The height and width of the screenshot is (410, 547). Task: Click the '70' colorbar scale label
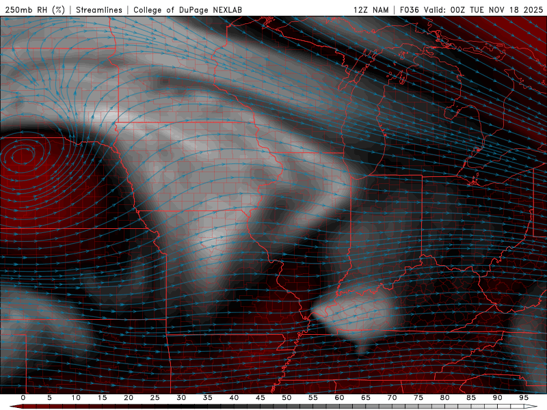click(392, 398)
